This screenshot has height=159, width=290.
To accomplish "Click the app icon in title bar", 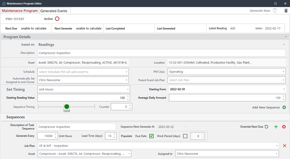I will 4,3.
